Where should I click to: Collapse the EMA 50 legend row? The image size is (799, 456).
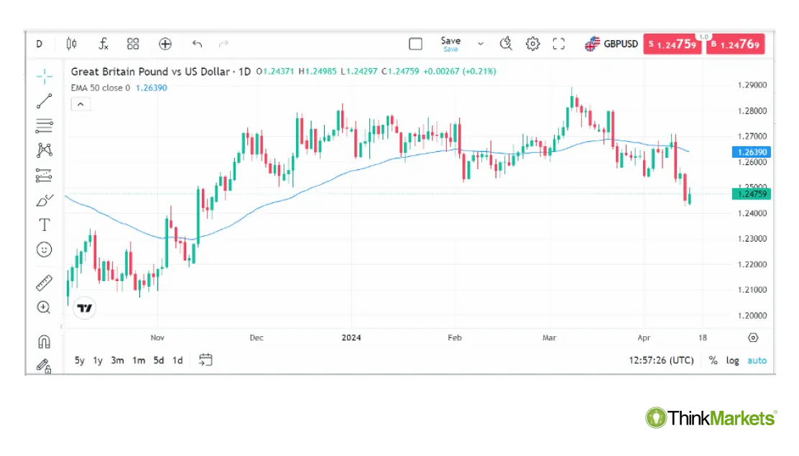coord(80,104)
